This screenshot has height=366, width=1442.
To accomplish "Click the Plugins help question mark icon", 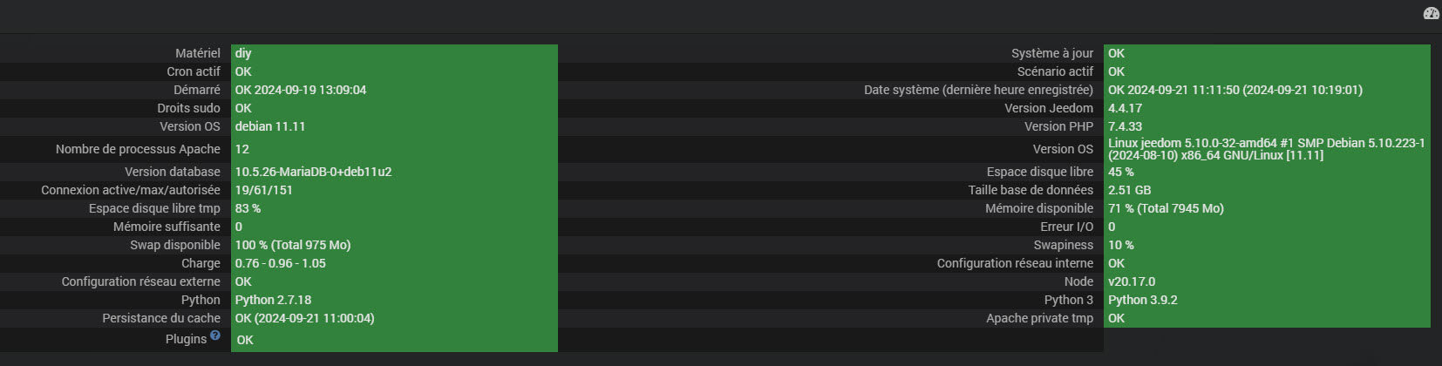I will tap(215, 335).
